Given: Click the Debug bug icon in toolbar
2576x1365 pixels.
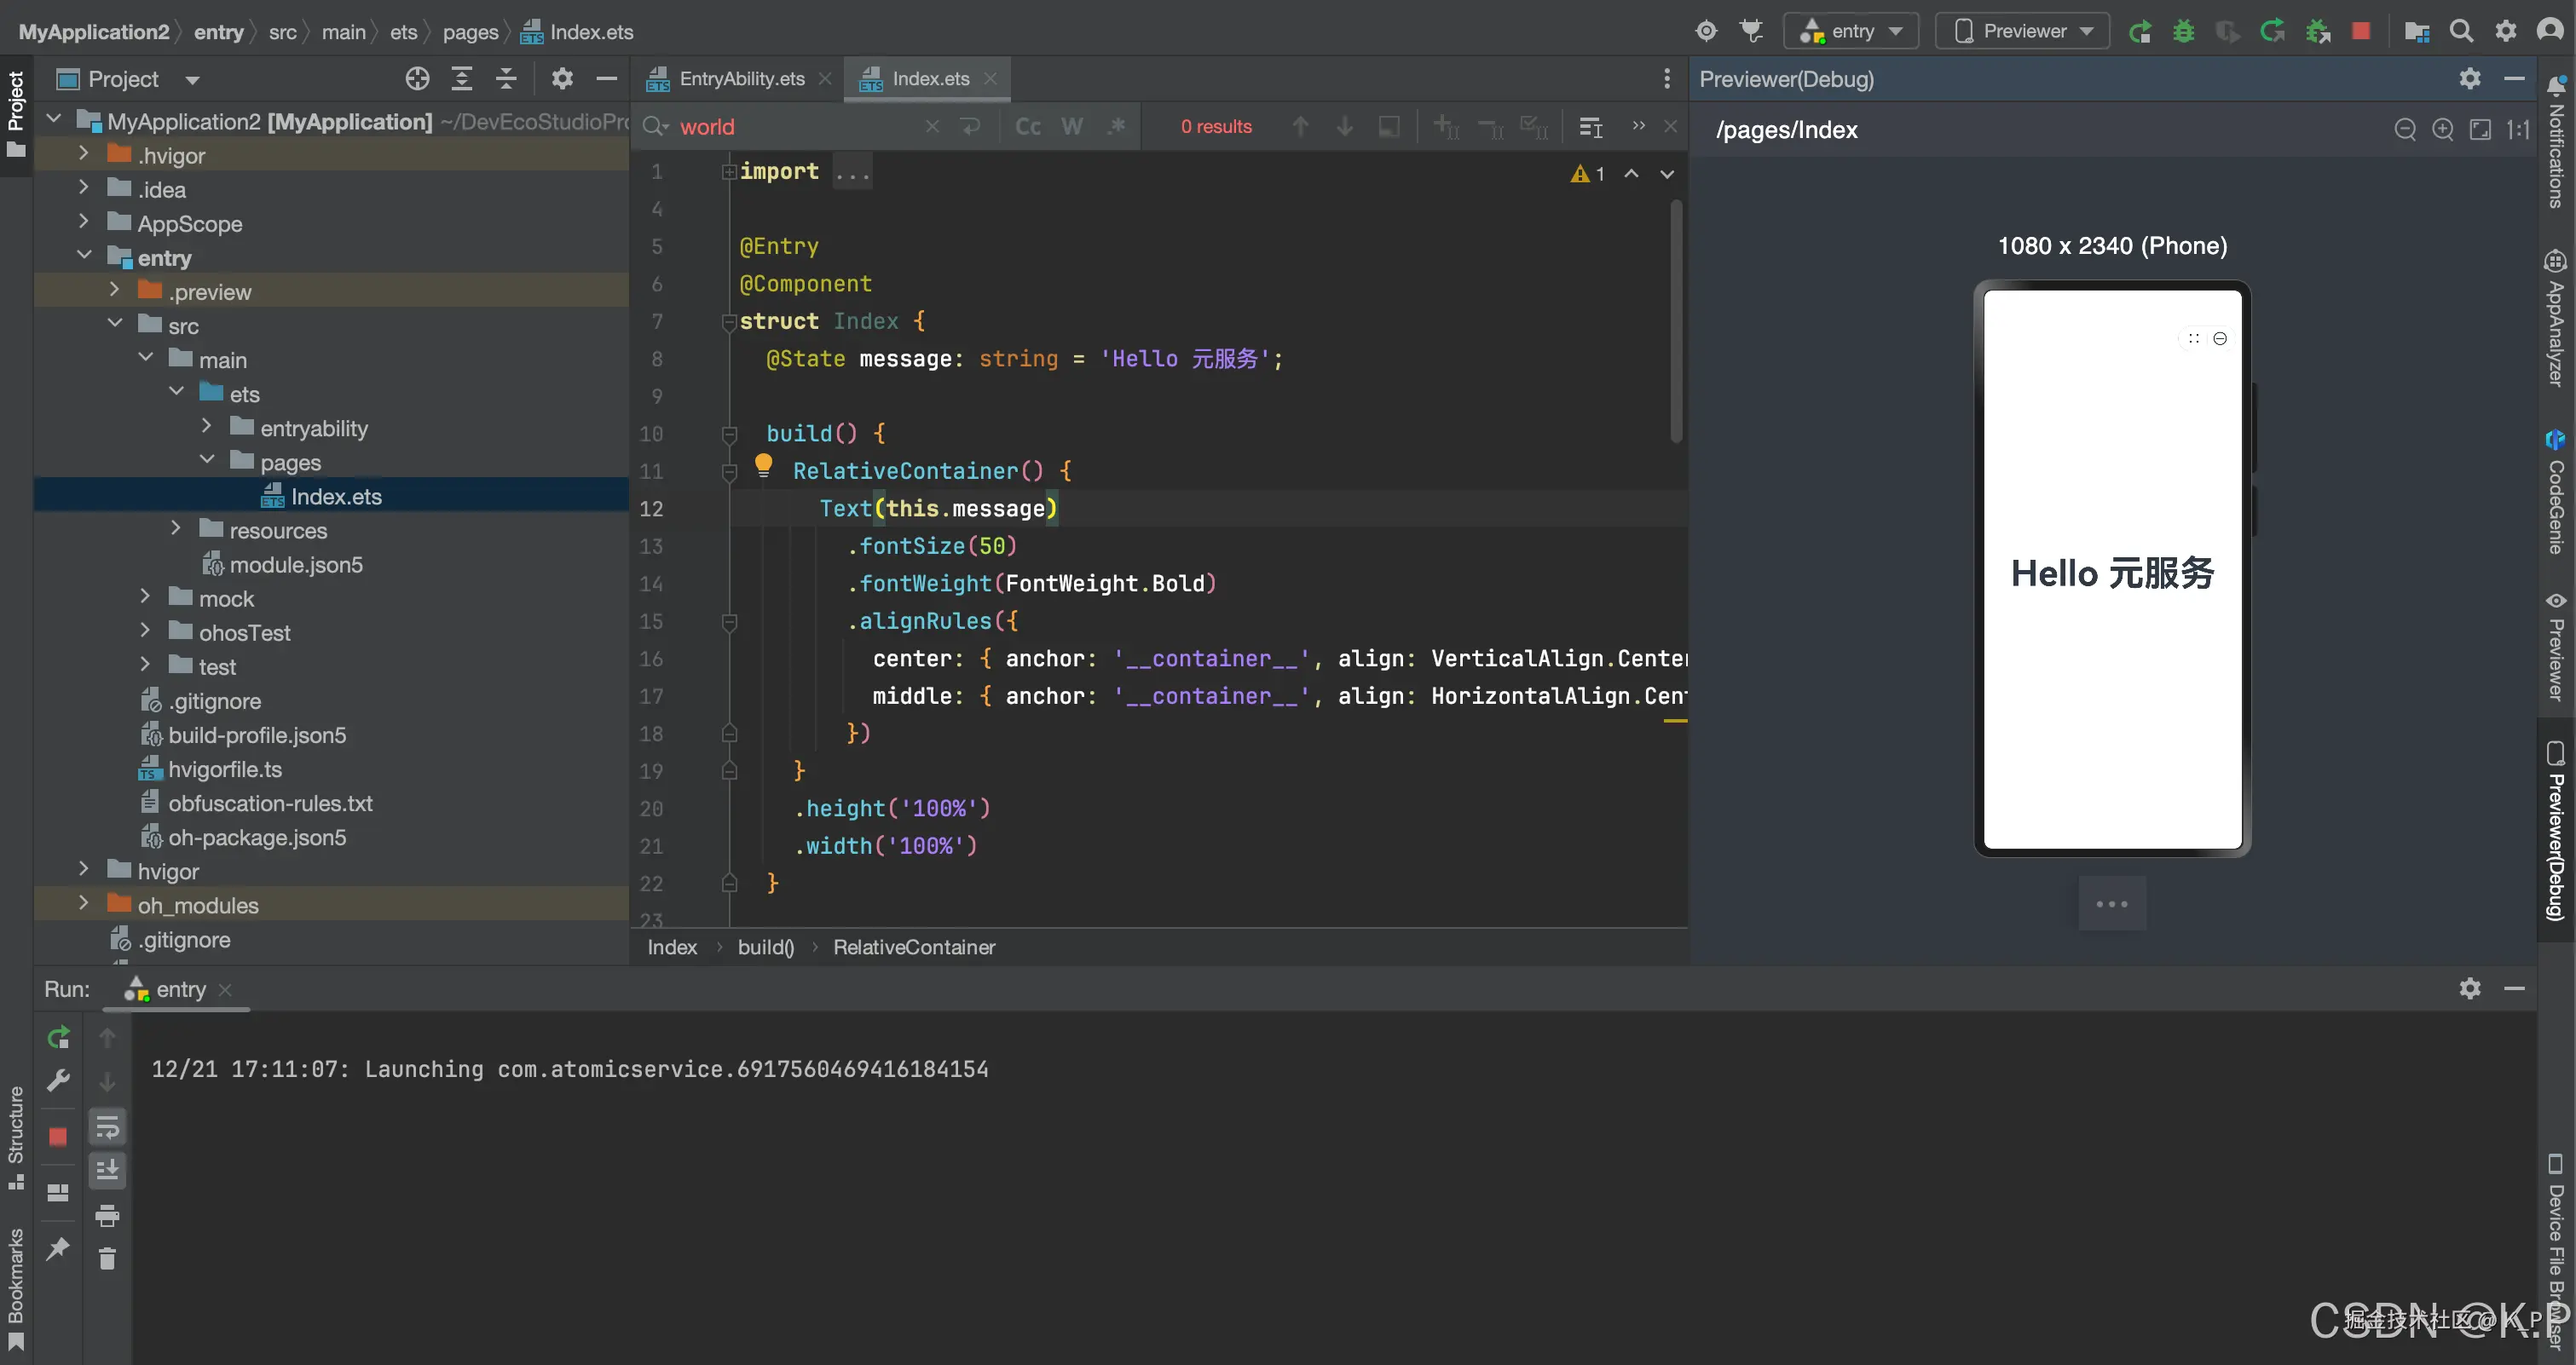Looking at the screenshot, I should (x=2183, y=32).
